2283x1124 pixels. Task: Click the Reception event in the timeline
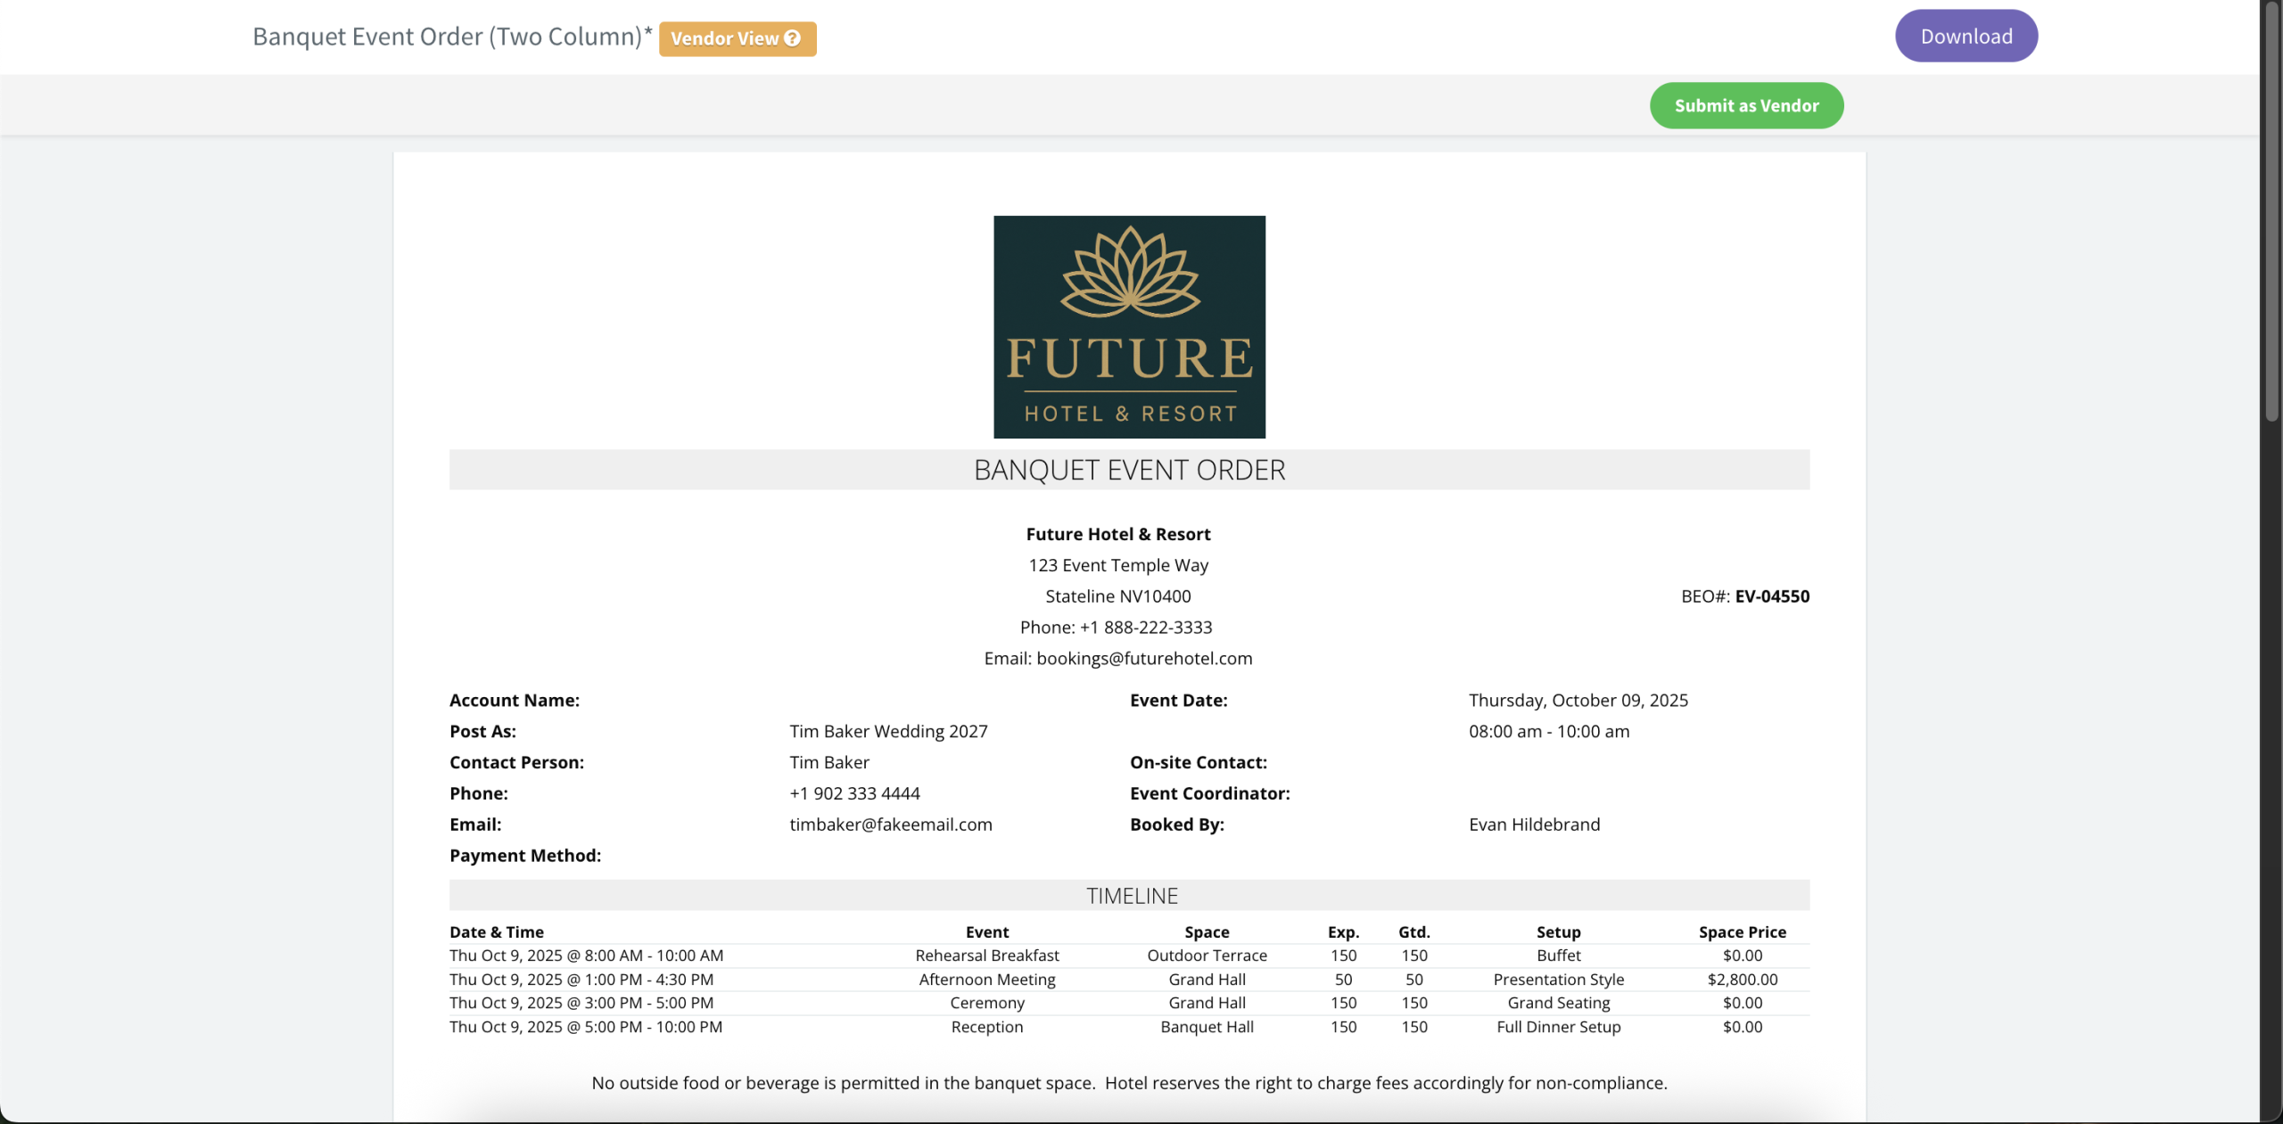986,1027
